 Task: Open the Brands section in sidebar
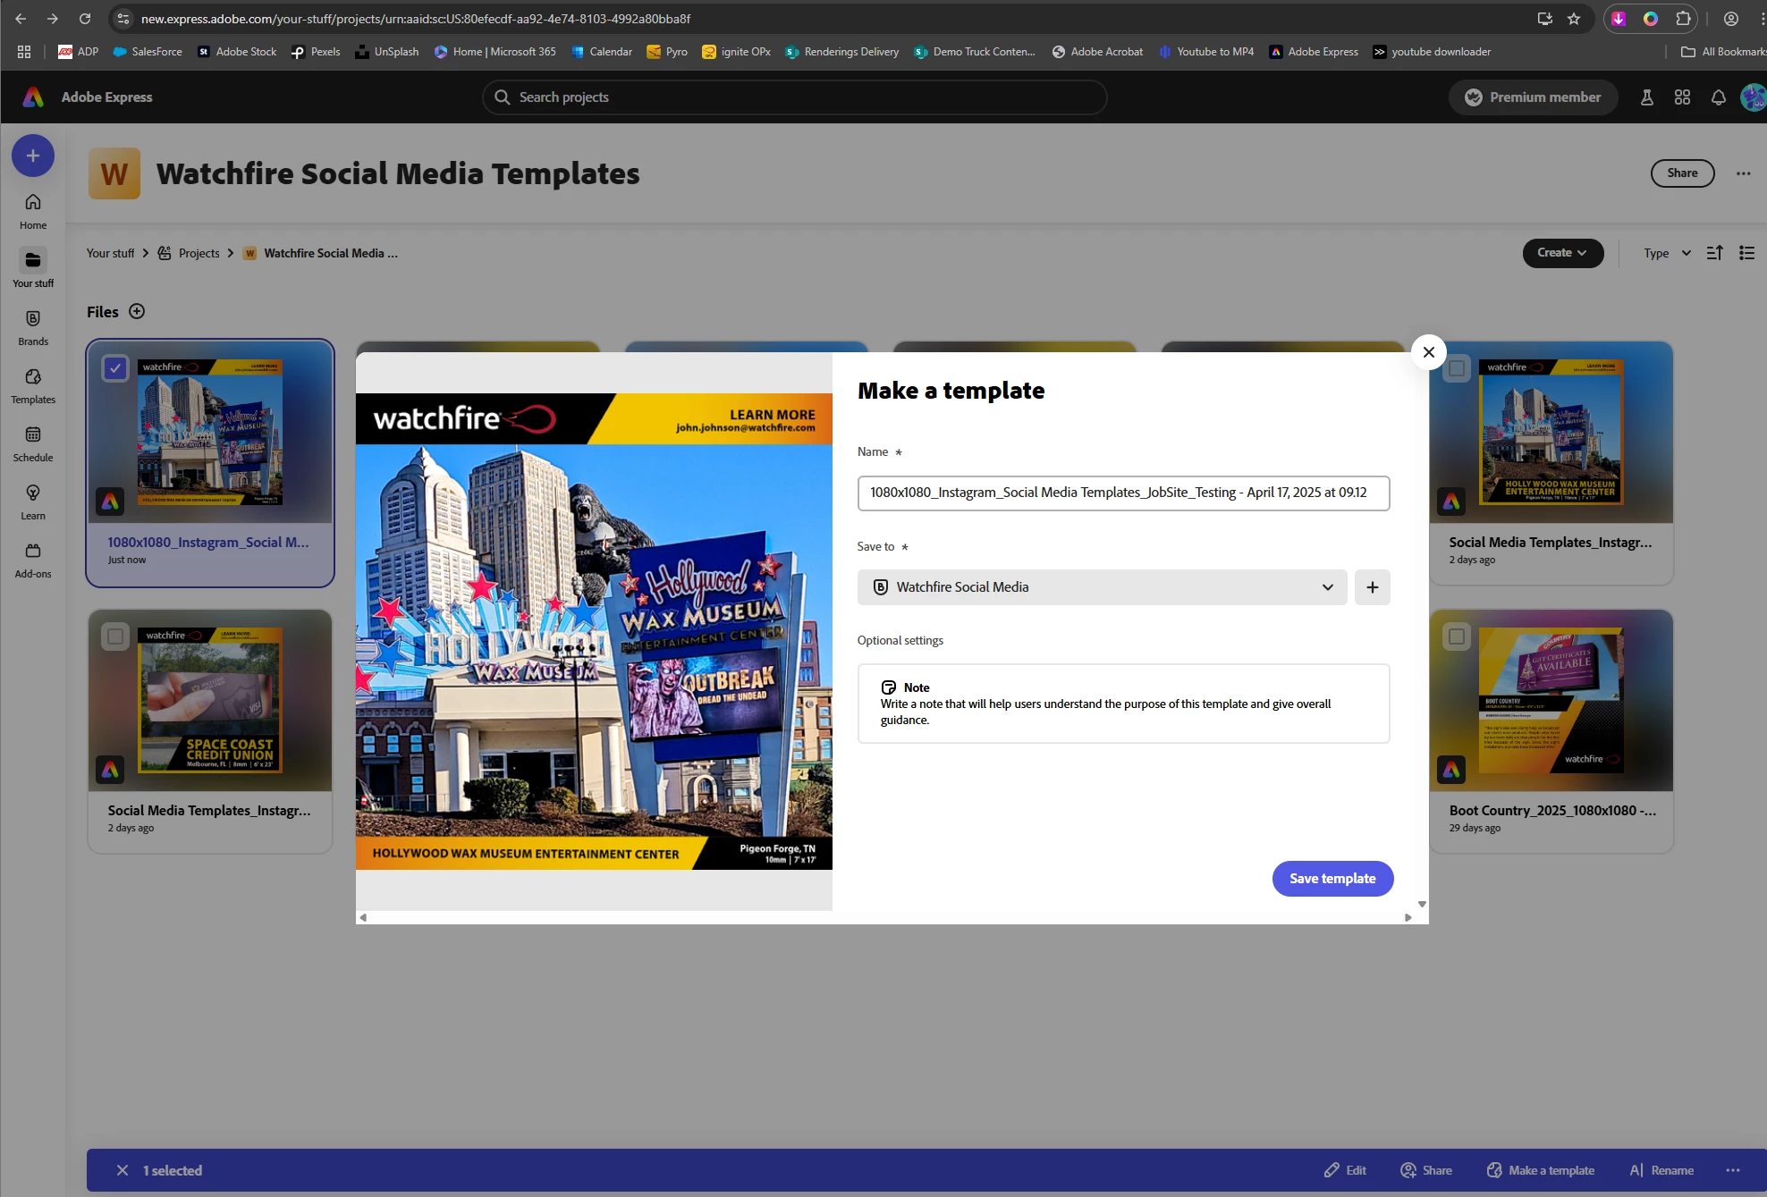tap(33, 327)
